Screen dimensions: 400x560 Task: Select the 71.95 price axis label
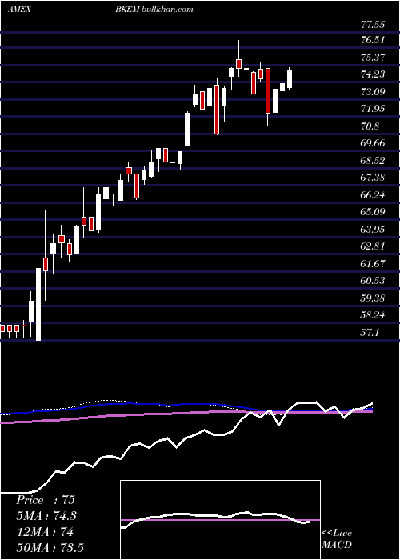click(x=374, y=109)
